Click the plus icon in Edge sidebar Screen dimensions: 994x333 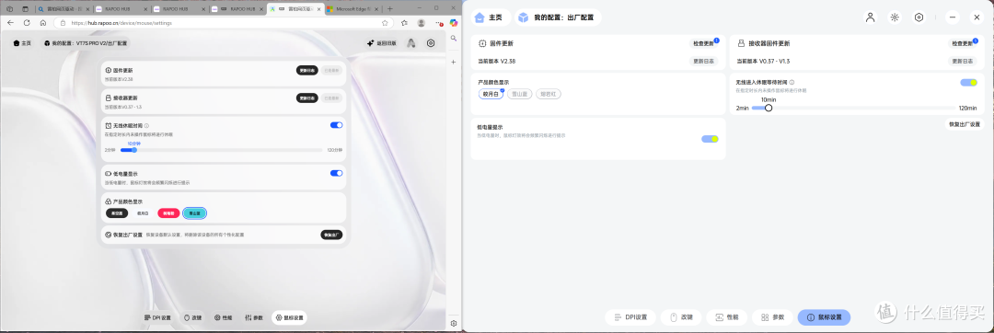click(x=454, y=62)
